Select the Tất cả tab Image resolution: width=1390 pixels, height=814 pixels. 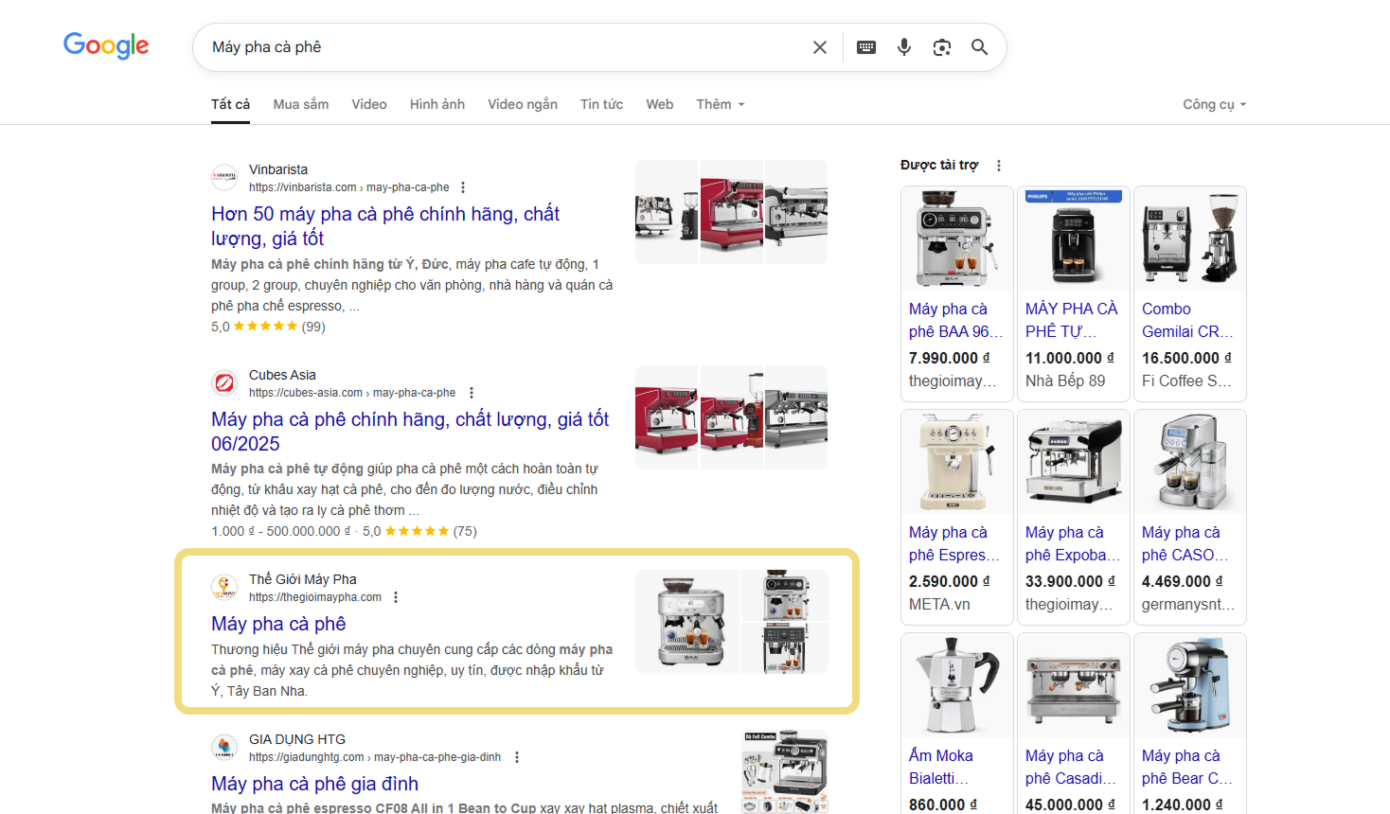coord(230,104)
